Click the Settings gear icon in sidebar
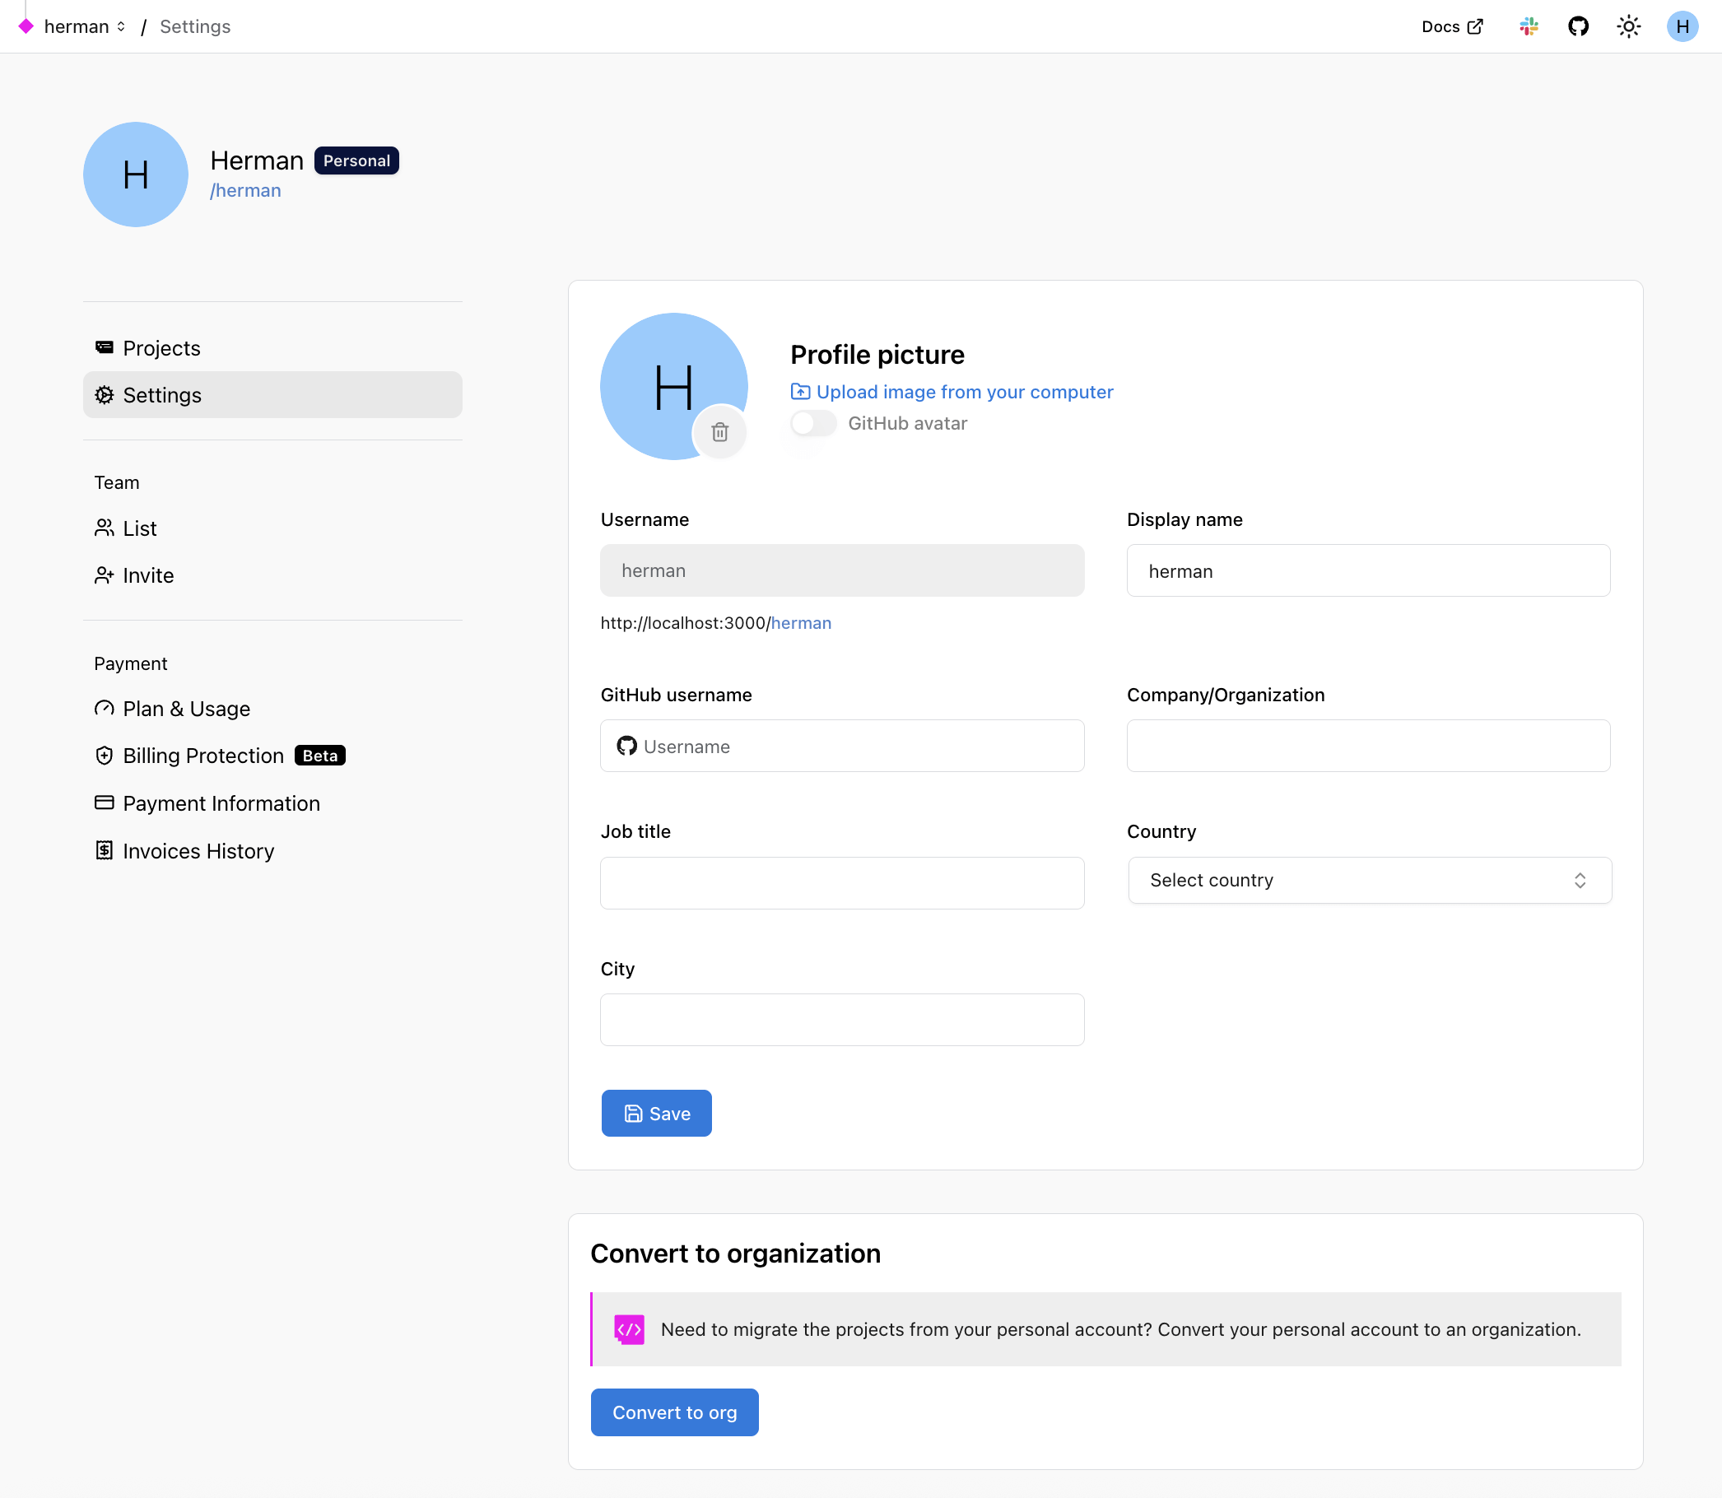The width and height of the screenshot is (1722, 1498). tap(105, 394)
